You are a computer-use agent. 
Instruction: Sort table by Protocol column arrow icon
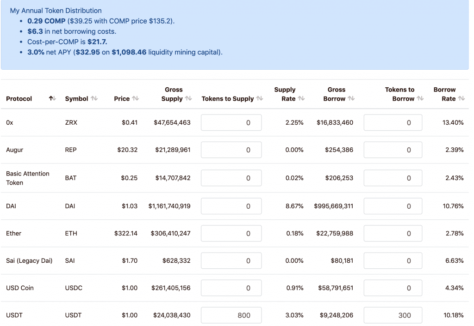[52, 99]
